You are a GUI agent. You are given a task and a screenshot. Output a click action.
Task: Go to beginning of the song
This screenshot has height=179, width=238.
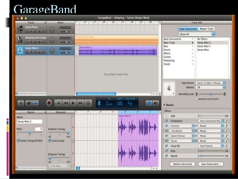pos(58,103)
